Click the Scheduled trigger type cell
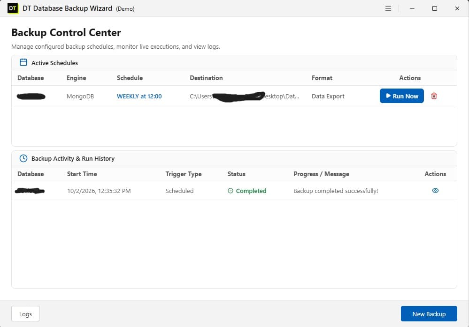The height and width of the screenshot is (327, 469). tap(179, 191)
